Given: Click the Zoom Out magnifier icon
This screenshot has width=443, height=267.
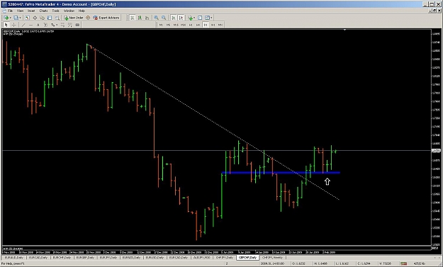Looking at the screenshot, I should point(164,18).
